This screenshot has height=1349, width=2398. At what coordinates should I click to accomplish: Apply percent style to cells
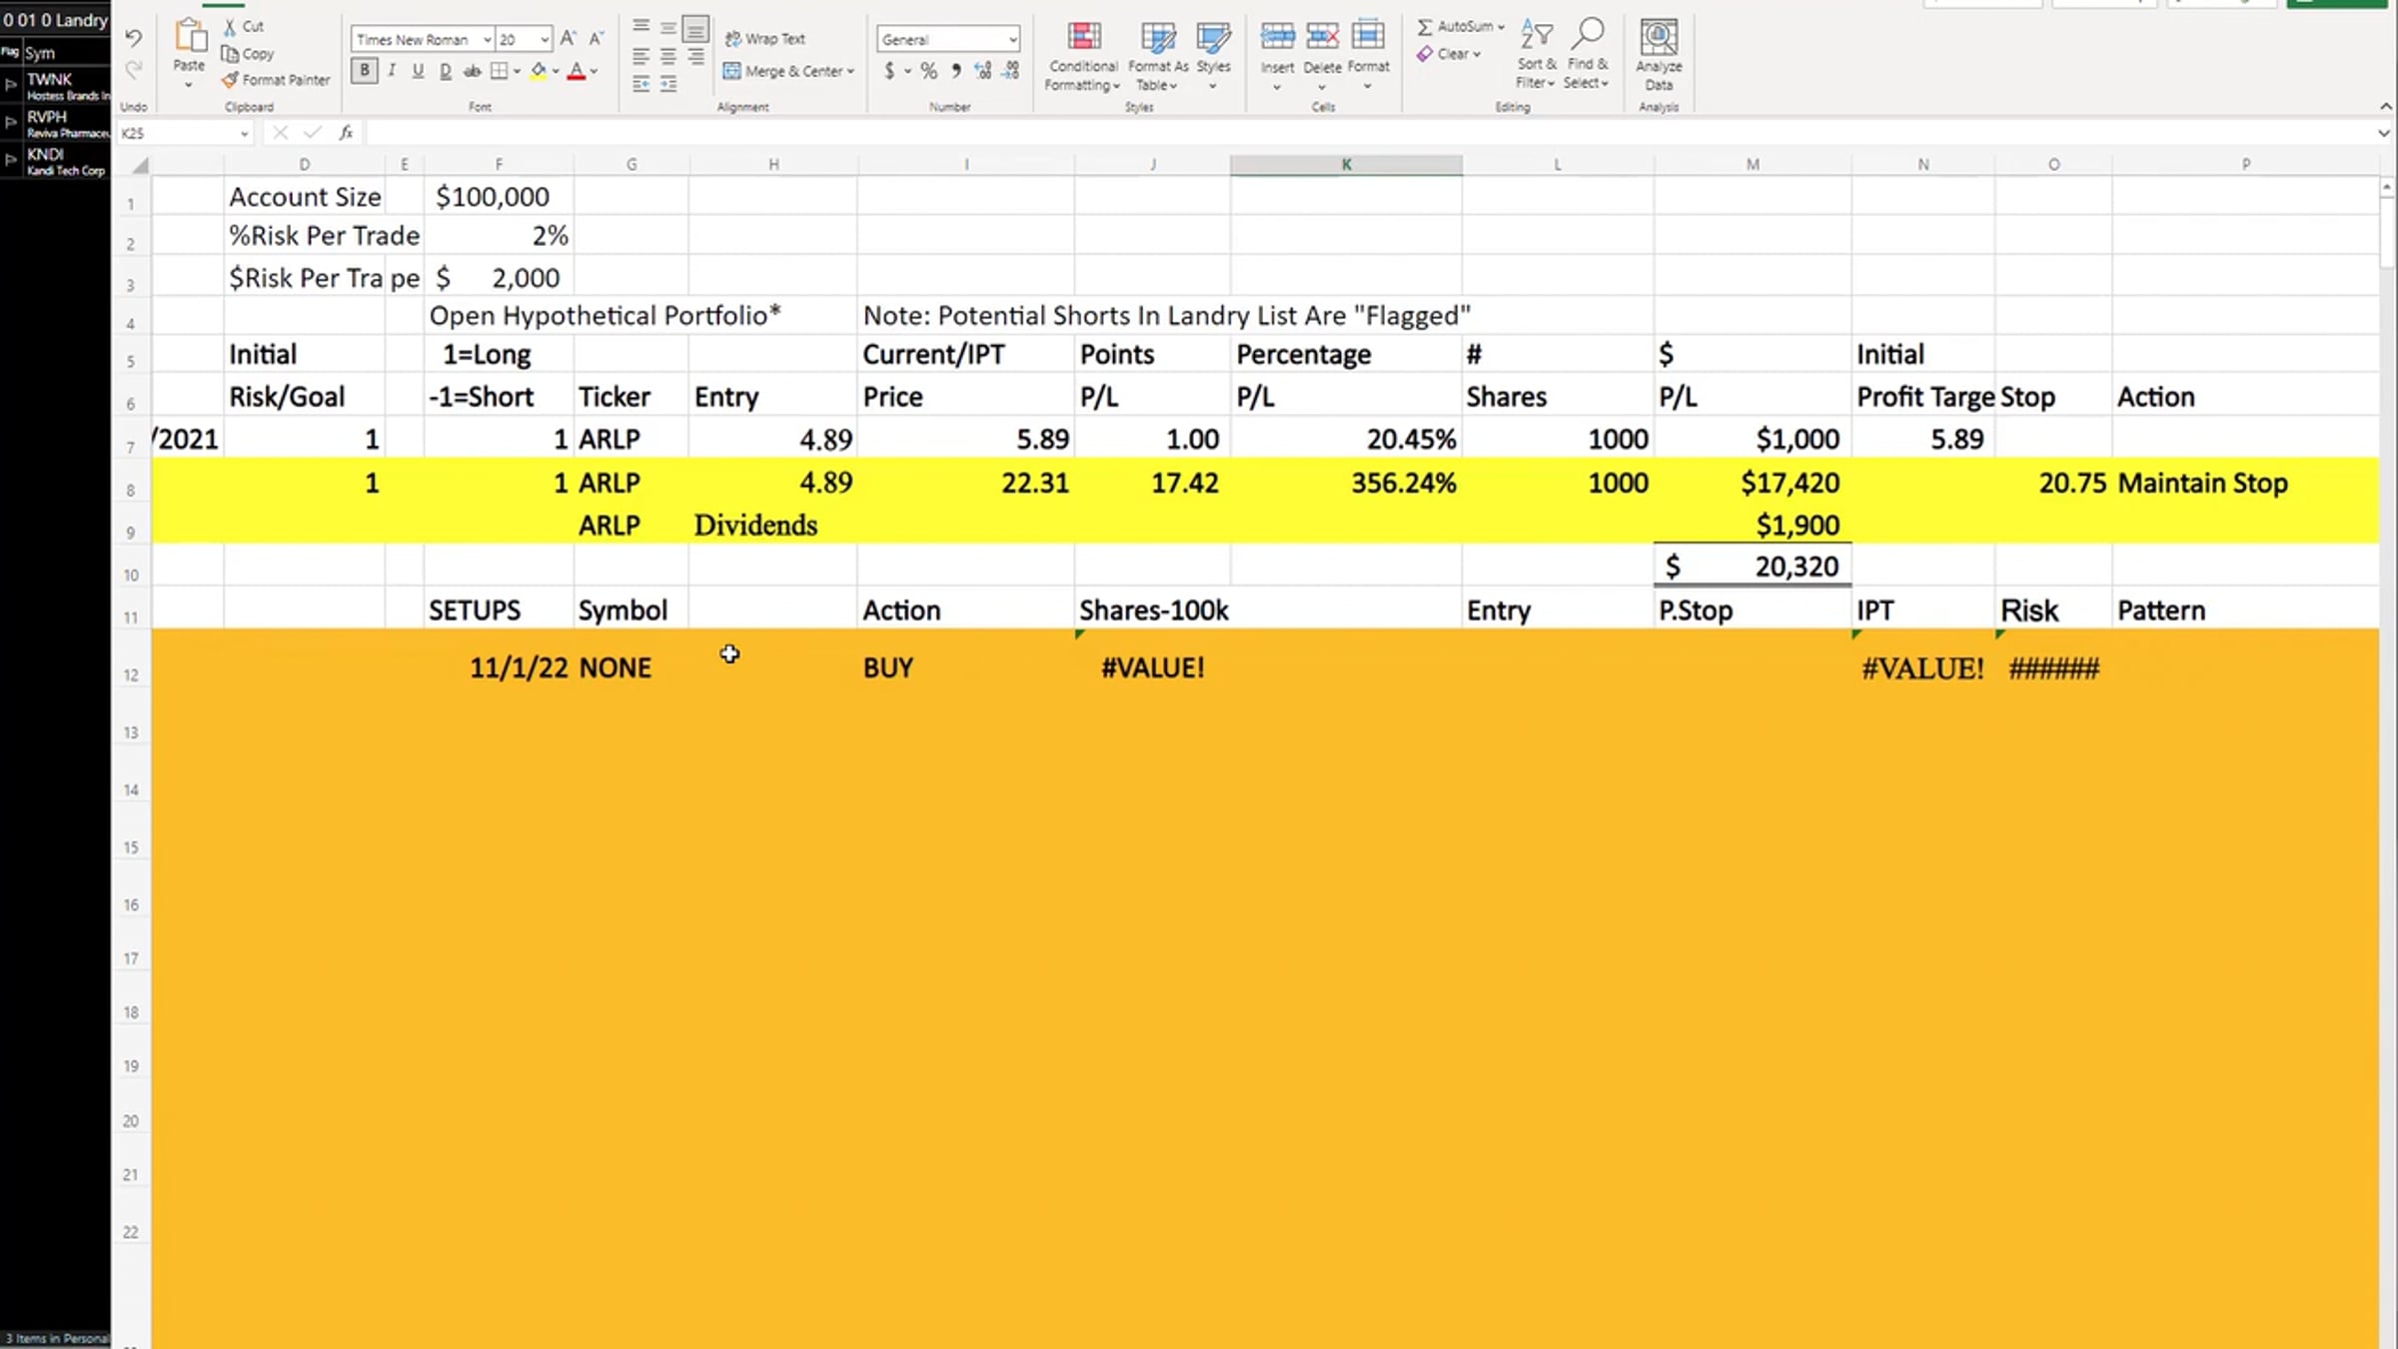929,71
